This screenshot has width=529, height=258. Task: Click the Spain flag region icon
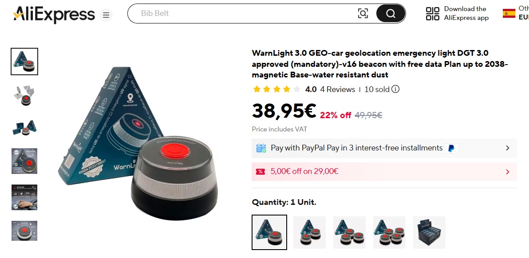[509, 13]
